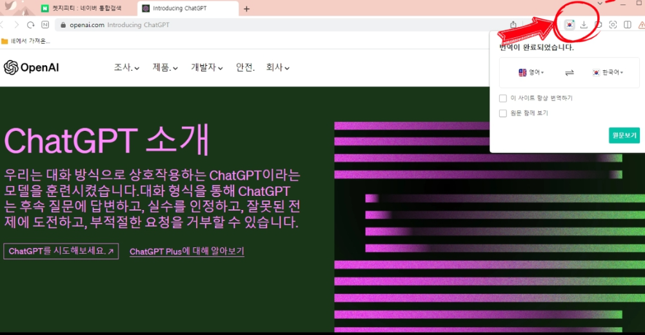Go forward with the forward arrow

[17, 24]
